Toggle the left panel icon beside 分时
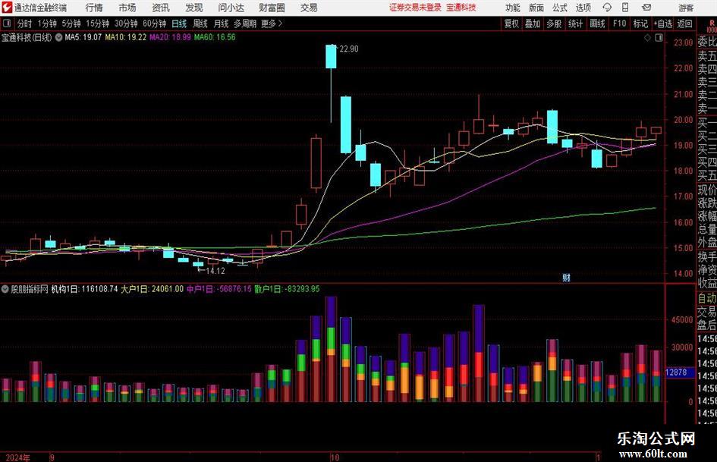Screen dimensions: 717x462 coord(6,24)
